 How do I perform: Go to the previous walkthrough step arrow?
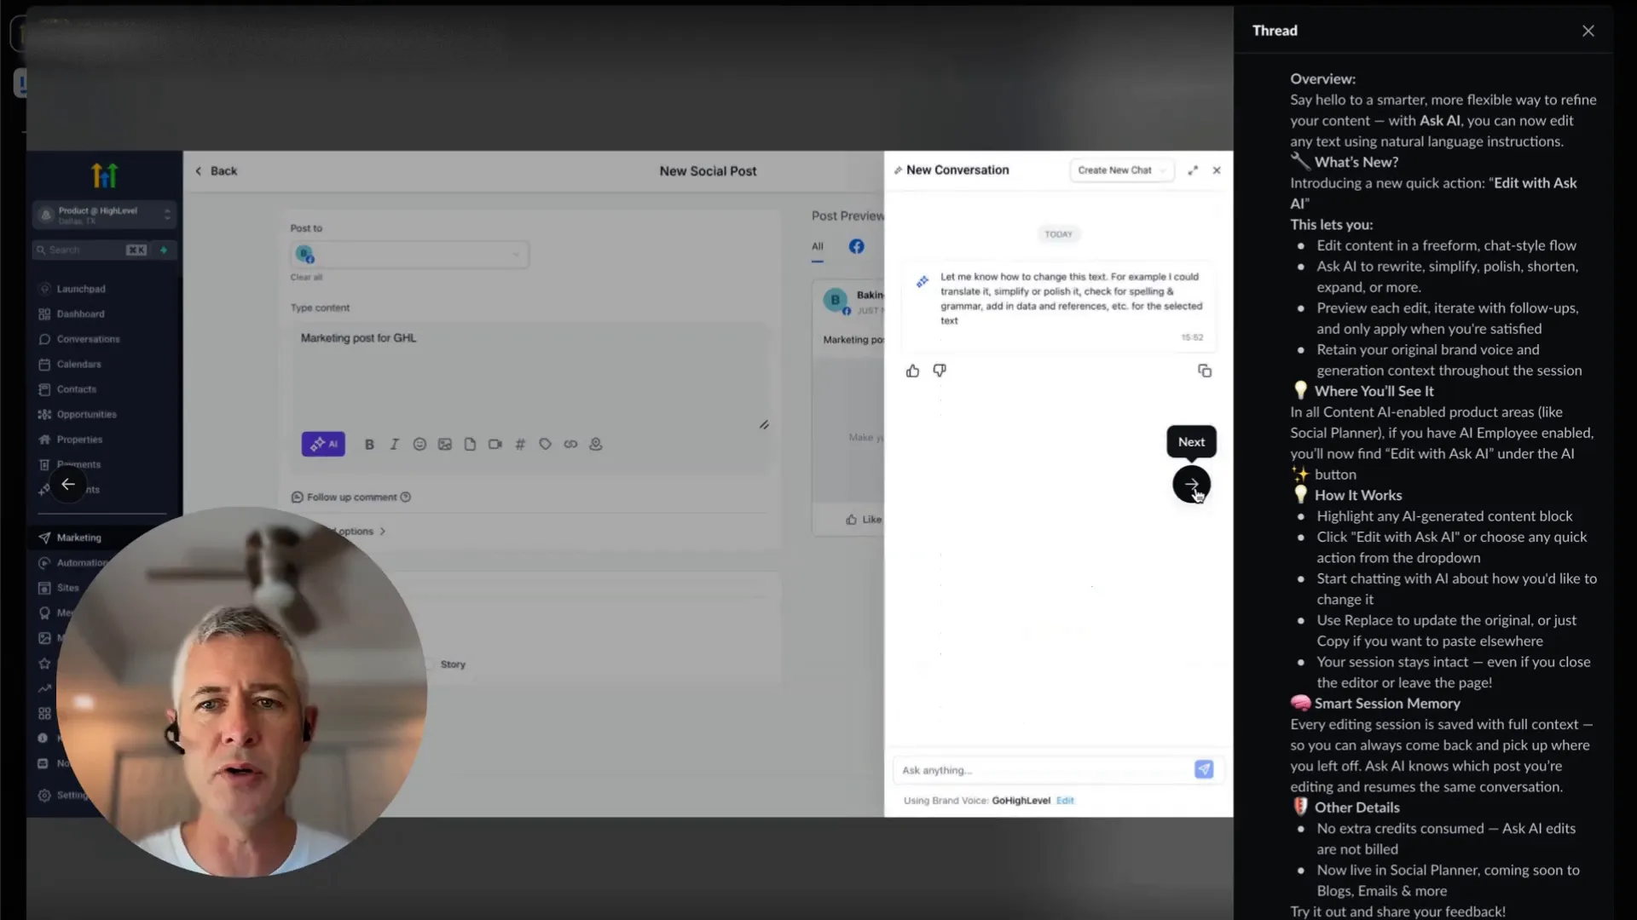pyautogui.click(x=68, y=484)
